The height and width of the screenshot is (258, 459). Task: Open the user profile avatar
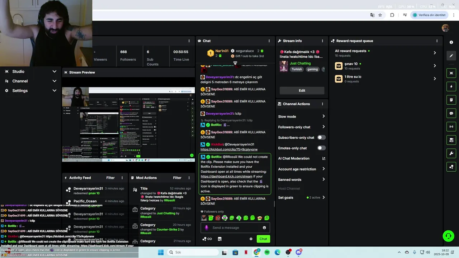pos(445,28)
